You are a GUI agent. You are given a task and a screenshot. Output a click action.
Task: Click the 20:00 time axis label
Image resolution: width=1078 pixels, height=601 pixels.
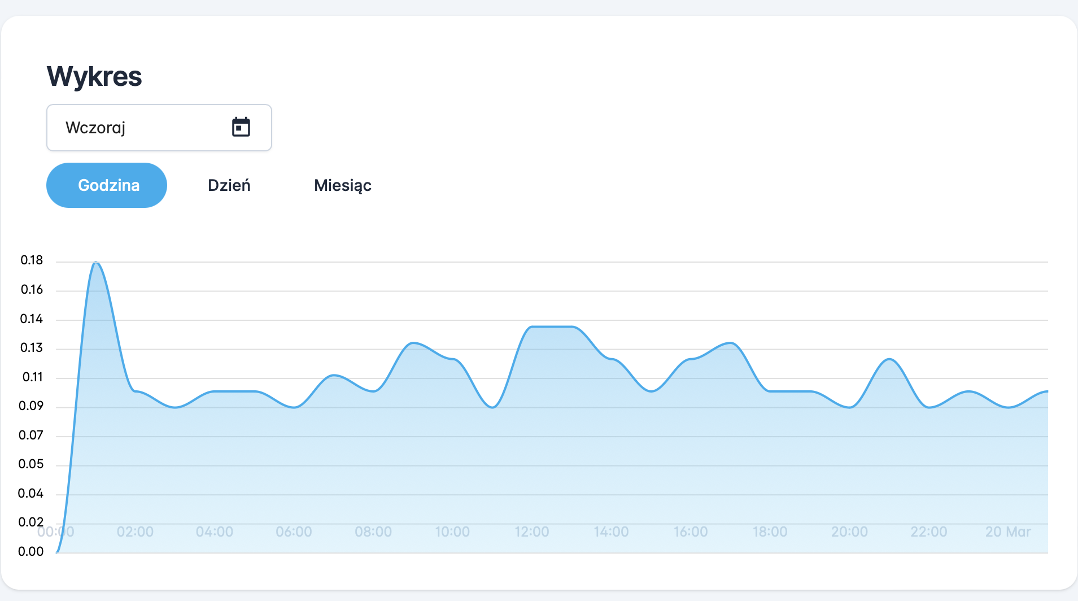tap(849, 532)
